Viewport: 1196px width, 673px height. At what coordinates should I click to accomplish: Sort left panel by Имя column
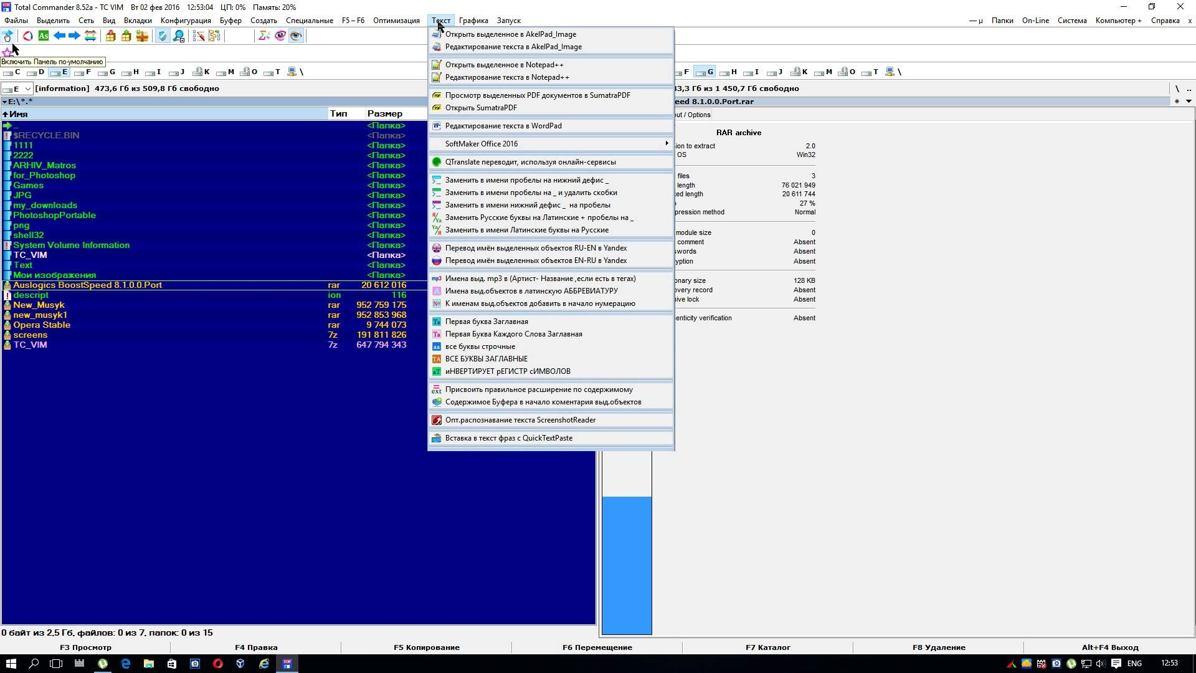[x=164, y=114]
